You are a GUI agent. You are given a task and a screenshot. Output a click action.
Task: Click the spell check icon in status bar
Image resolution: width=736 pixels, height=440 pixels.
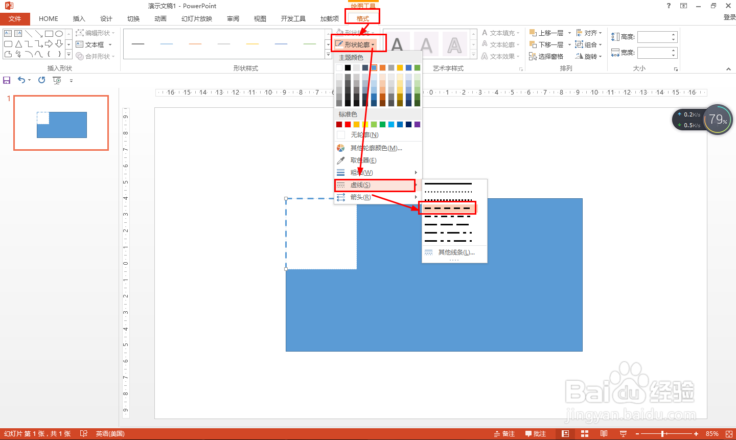84,434
